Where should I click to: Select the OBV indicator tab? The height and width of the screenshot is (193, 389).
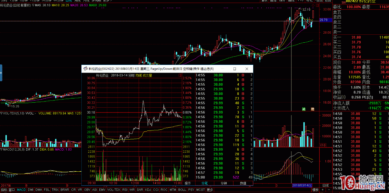[87, 190]
